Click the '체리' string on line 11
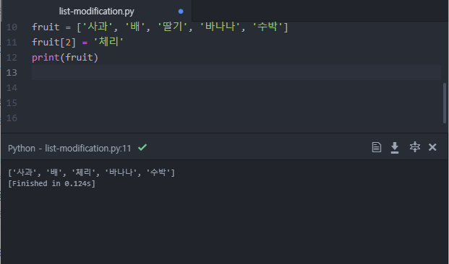Screen dimensions: 449x264 click(108, 42)
